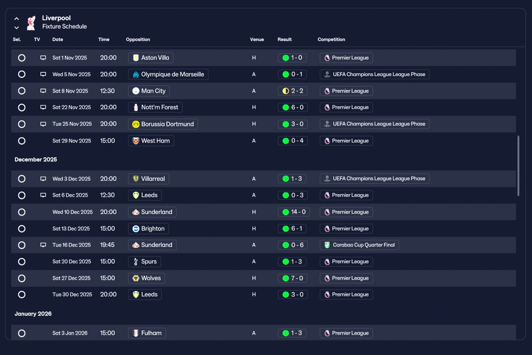This screenshot has height=355, width=532.
Task: Click the down chevron beside Liverpool
Action: tap(17, 28)
